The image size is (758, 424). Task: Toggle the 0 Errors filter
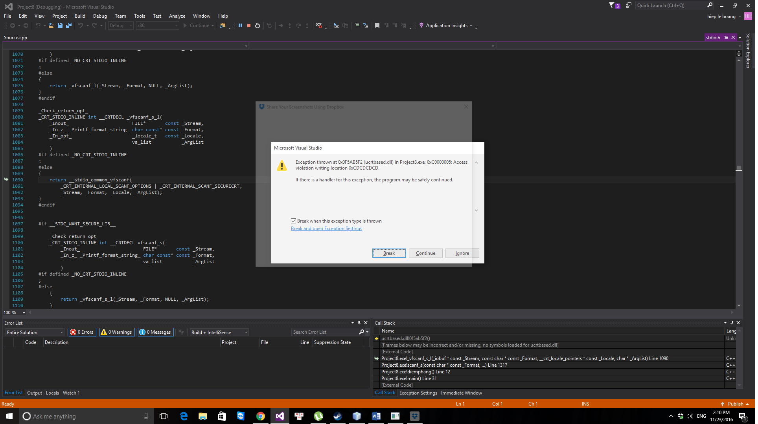82,332
